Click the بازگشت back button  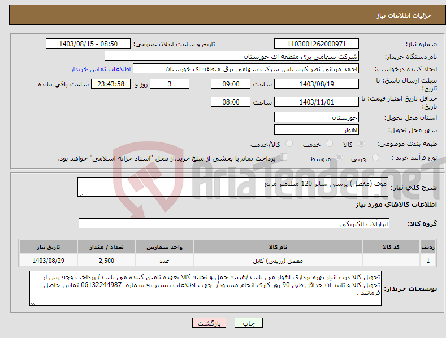point(209,323)
